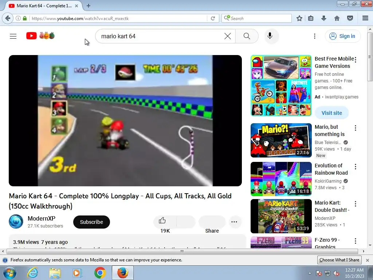Open the F-Zero 99 video title

[x=327, y=243]
